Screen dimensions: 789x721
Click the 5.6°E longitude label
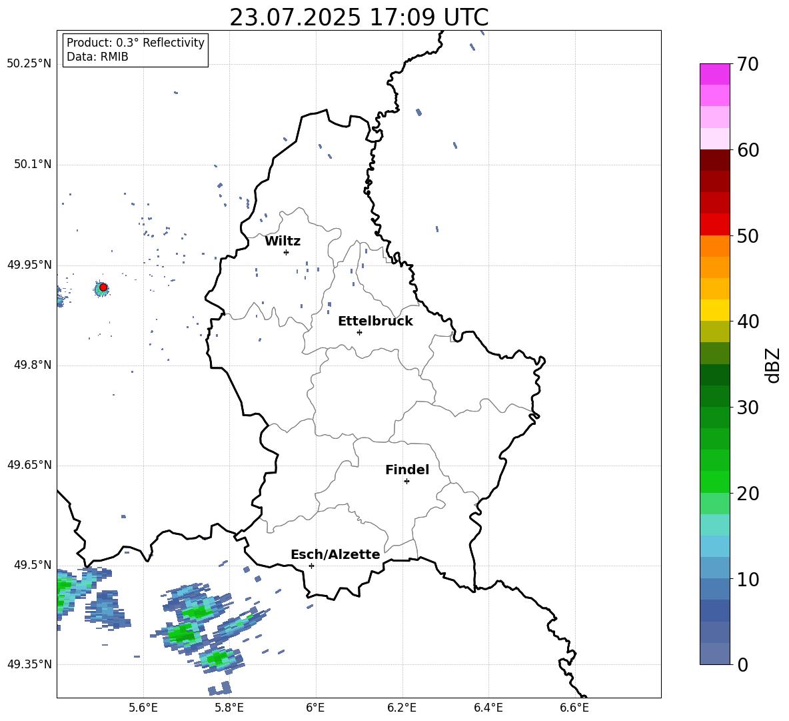143,708
